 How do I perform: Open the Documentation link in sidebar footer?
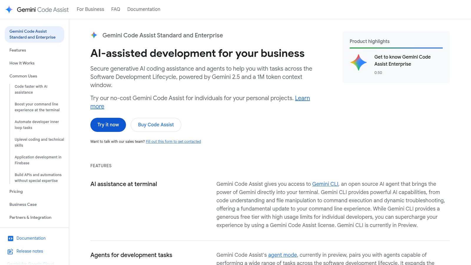pos(31,238)
